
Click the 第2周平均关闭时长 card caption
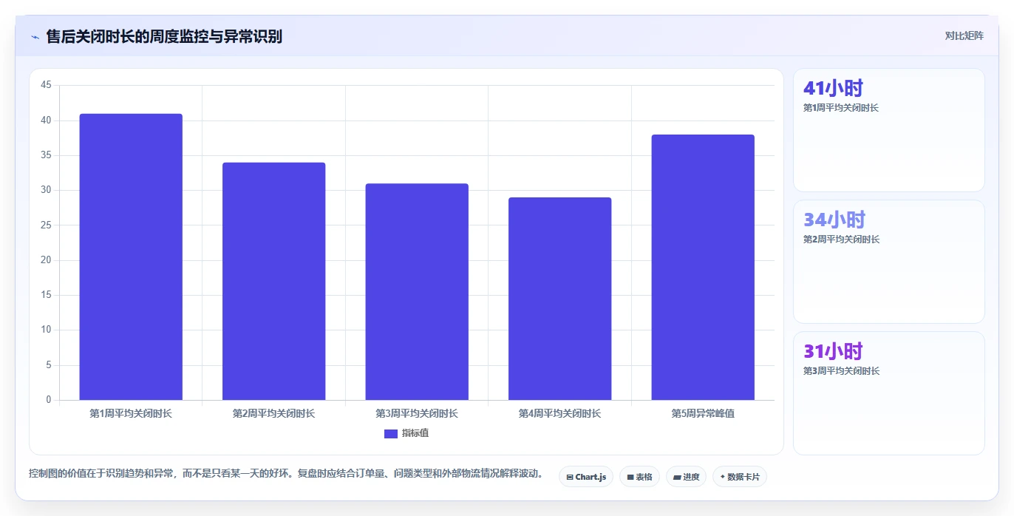point(841,240)
